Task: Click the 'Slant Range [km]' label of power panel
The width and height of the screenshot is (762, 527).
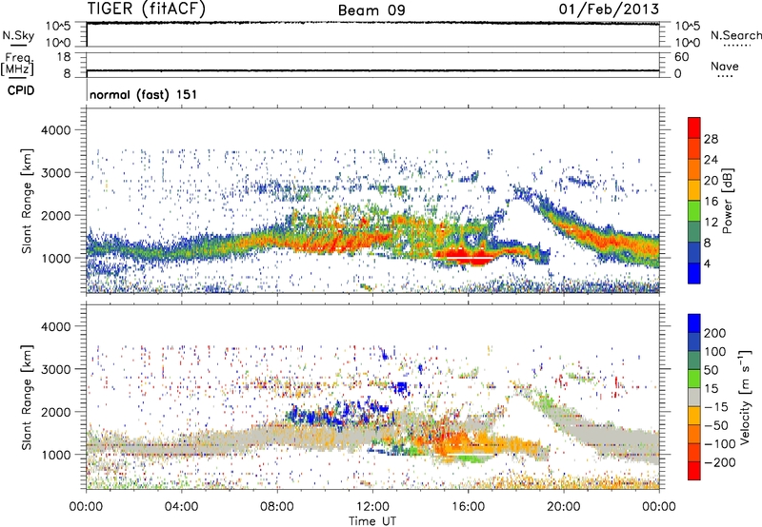Action: pyautogui.click(x=27, y=201)
